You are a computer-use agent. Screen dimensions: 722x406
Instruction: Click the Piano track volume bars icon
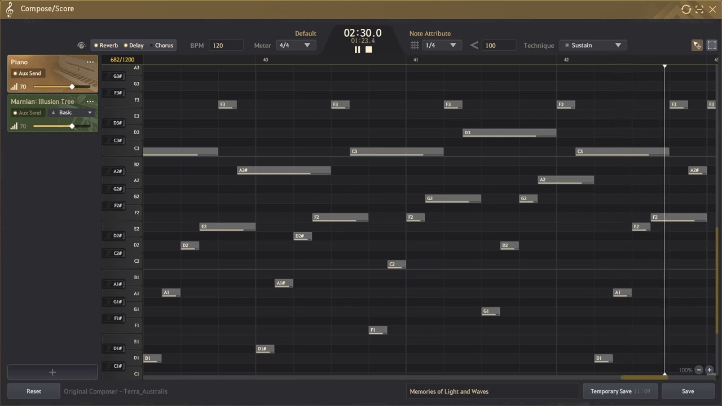click(14, 87)
